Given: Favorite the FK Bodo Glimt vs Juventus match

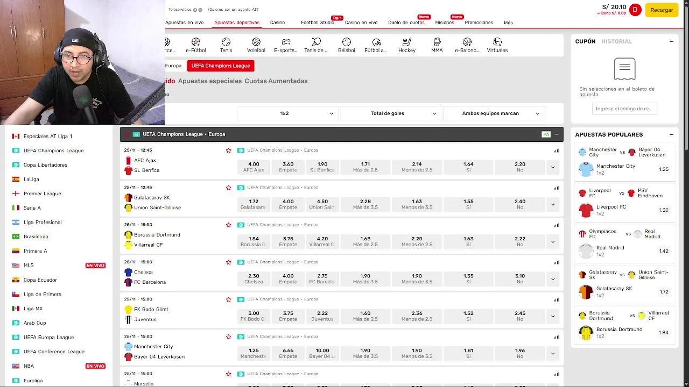Looking at the screenshot, I should point(229,299).
